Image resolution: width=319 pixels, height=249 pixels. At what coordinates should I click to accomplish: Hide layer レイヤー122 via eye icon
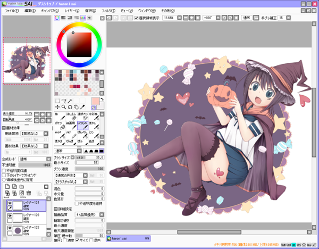tap(10, 228)
